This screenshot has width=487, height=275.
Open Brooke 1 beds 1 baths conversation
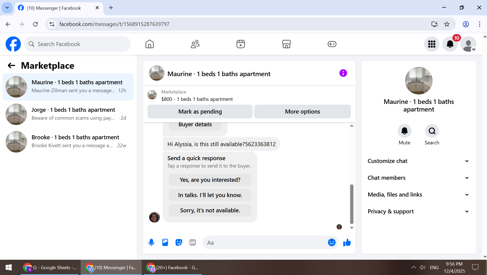tap(68, 142)
